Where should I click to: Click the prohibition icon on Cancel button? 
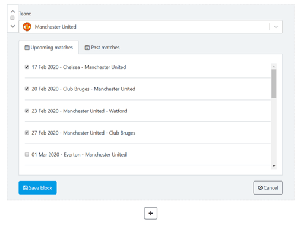pos(260,187)
